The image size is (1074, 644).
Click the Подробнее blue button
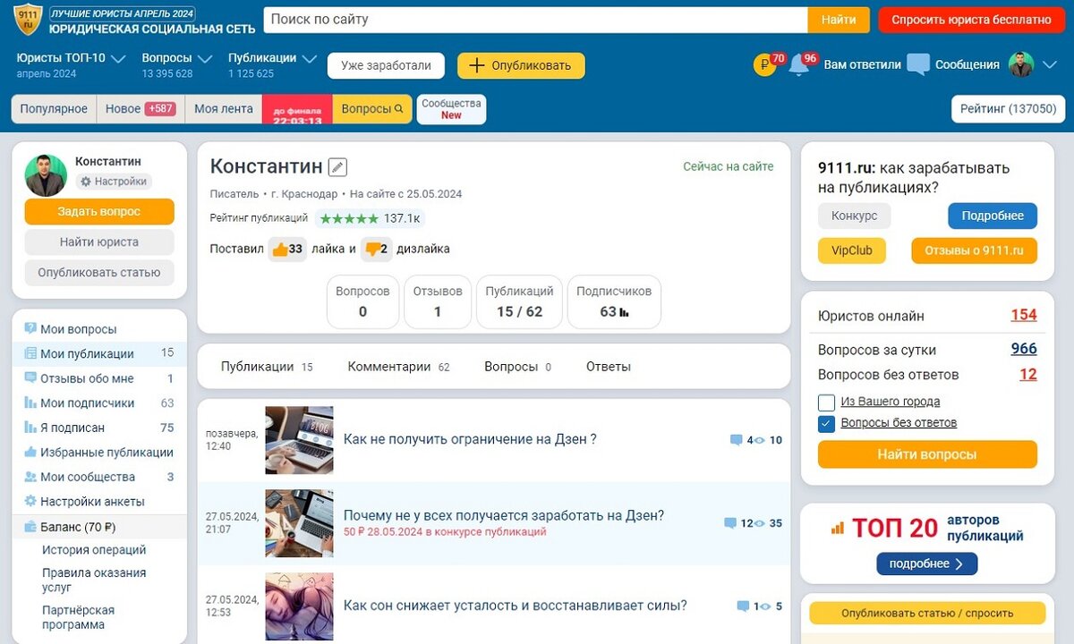(993, 216)
